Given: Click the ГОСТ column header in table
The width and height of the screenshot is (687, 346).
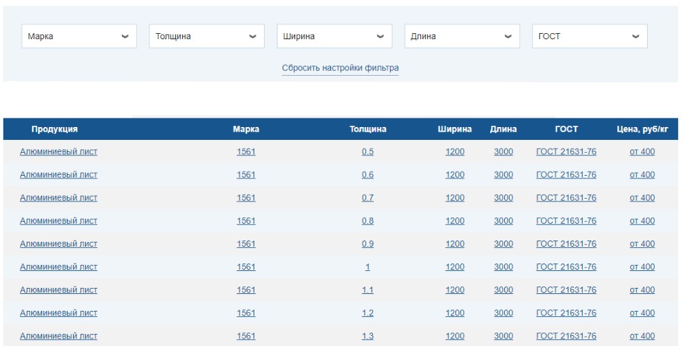Looking at the screenshot, I should 567,129.
